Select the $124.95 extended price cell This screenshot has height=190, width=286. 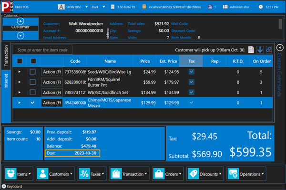[172, 72]
